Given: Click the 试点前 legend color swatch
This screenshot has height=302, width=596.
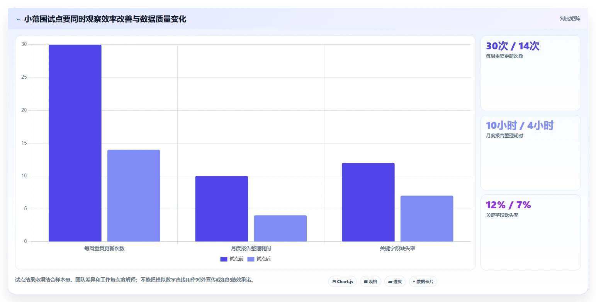Looking at the screenshot, I should (224, 259).
